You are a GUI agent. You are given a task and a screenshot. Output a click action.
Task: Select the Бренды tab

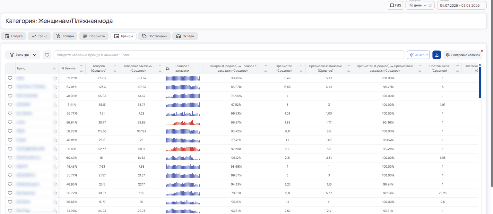point(124,36)
